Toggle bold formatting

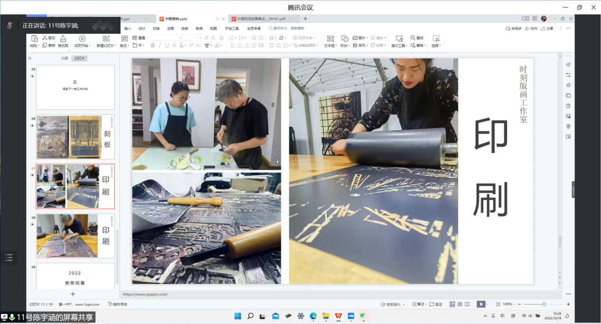pyautogui.click(x=153, y=45)
